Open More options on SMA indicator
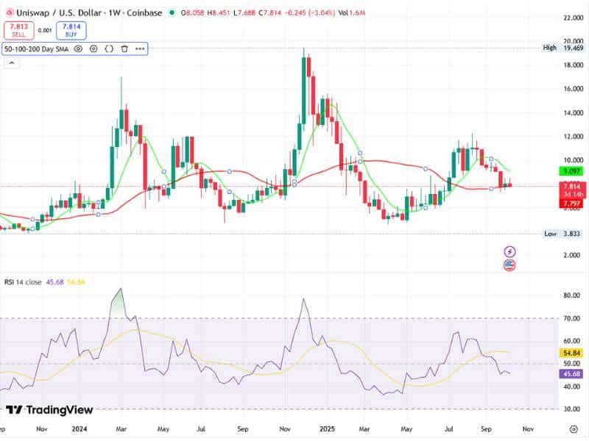Image resolution: width=589 pixels, height=441 pixels. (140, 49)
